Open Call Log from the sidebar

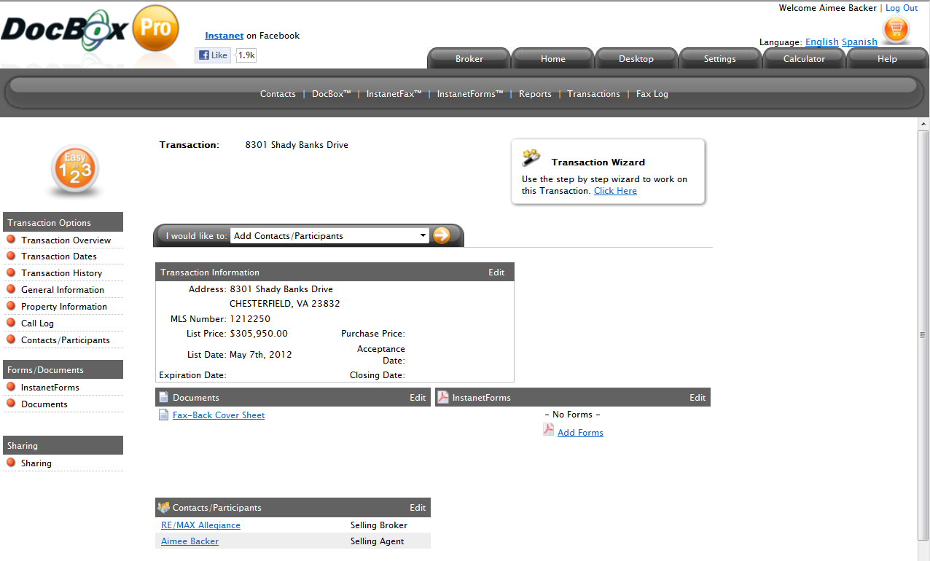[x=37, y=323]
